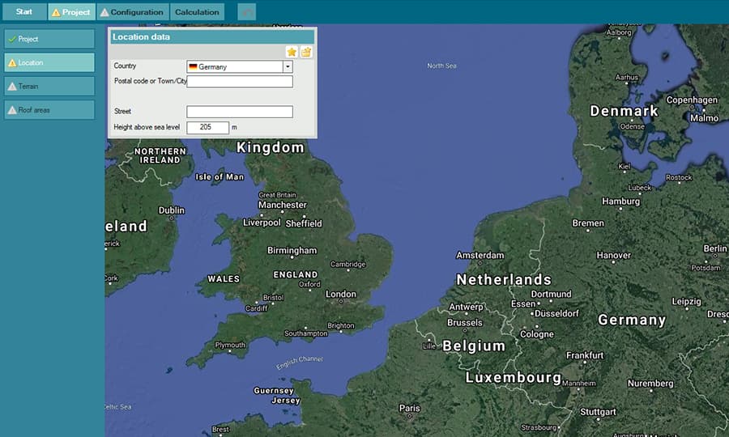Go to the Terrain step
Image resolution: width=729 pixels, height=437 pixels.
tap(49, 86)
